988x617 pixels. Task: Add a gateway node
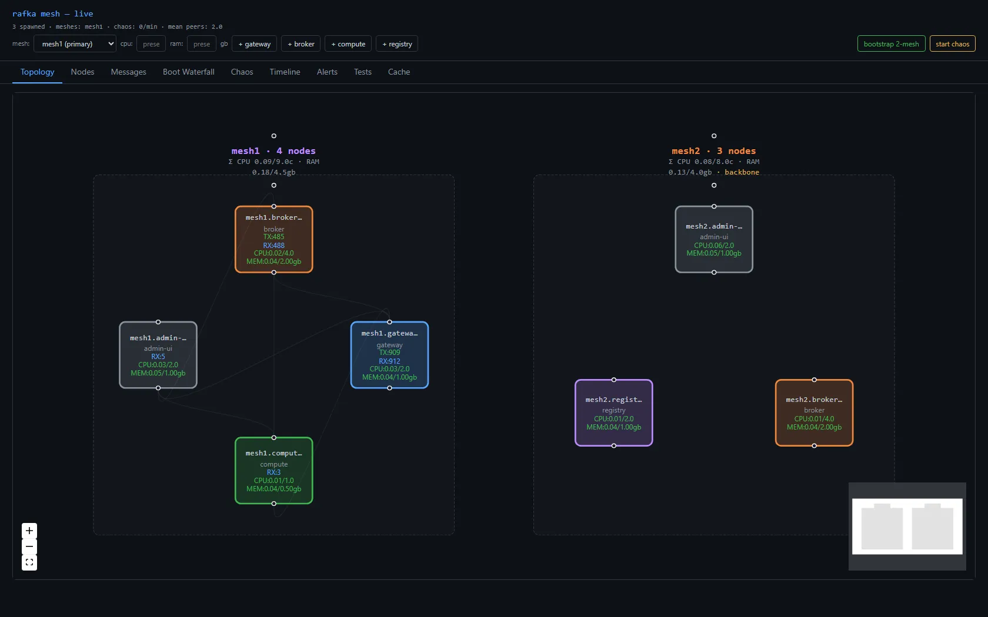[255, 43]
